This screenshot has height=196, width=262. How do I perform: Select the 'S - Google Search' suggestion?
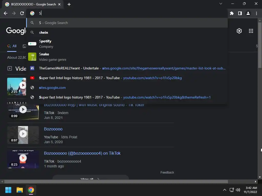pos(127,23)
